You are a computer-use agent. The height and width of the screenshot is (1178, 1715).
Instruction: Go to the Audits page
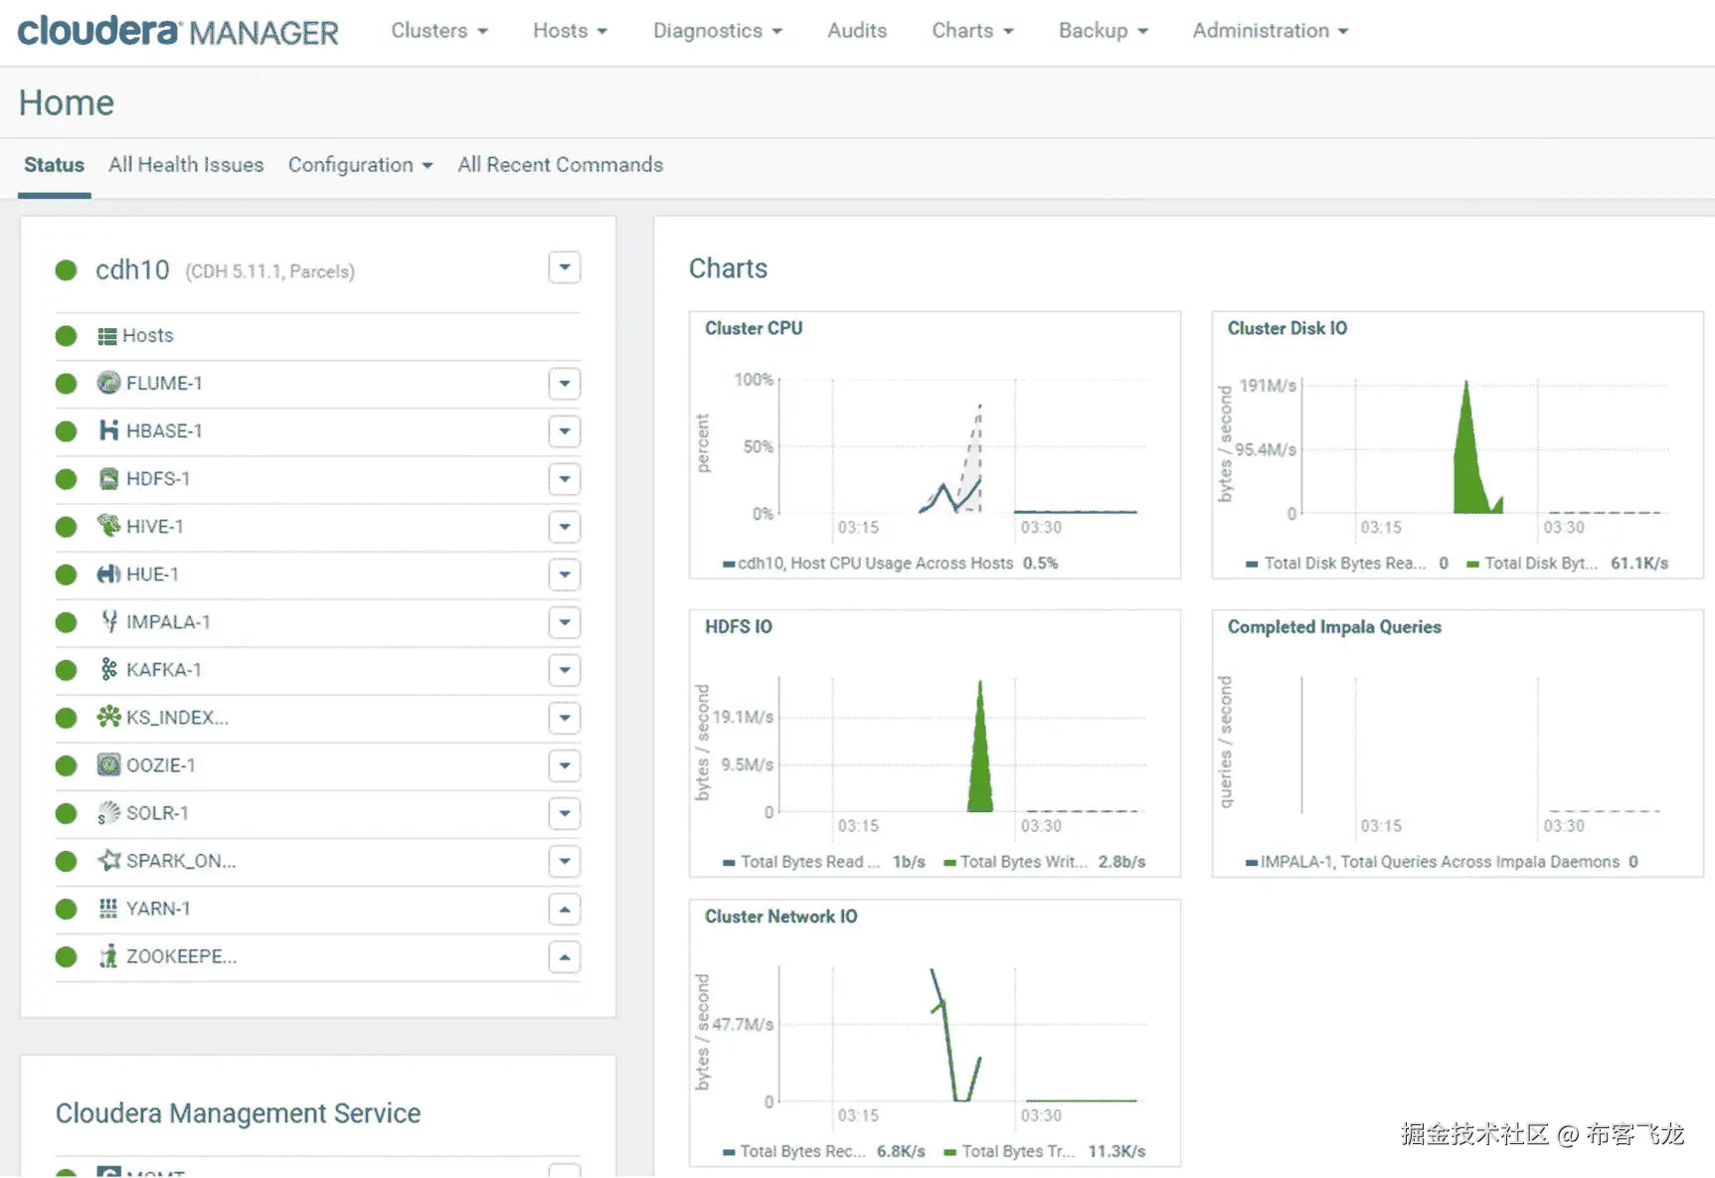[857, 31]
